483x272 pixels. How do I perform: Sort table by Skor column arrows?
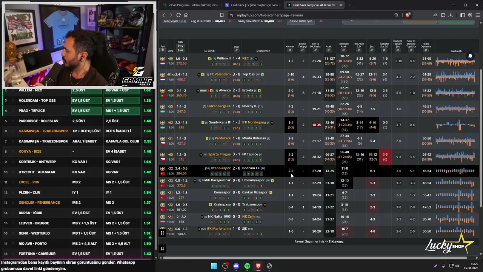(237, 51)
